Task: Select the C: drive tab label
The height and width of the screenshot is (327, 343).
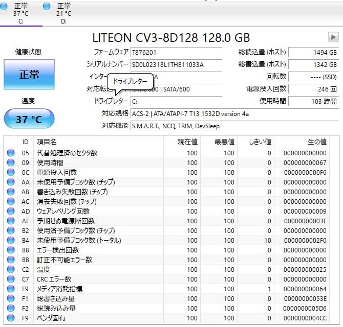Action: point(21,21)
